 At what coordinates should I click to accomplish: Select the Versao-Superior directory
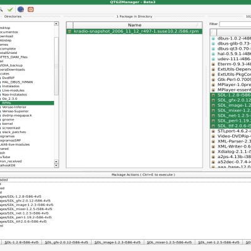tap(15, 111)
